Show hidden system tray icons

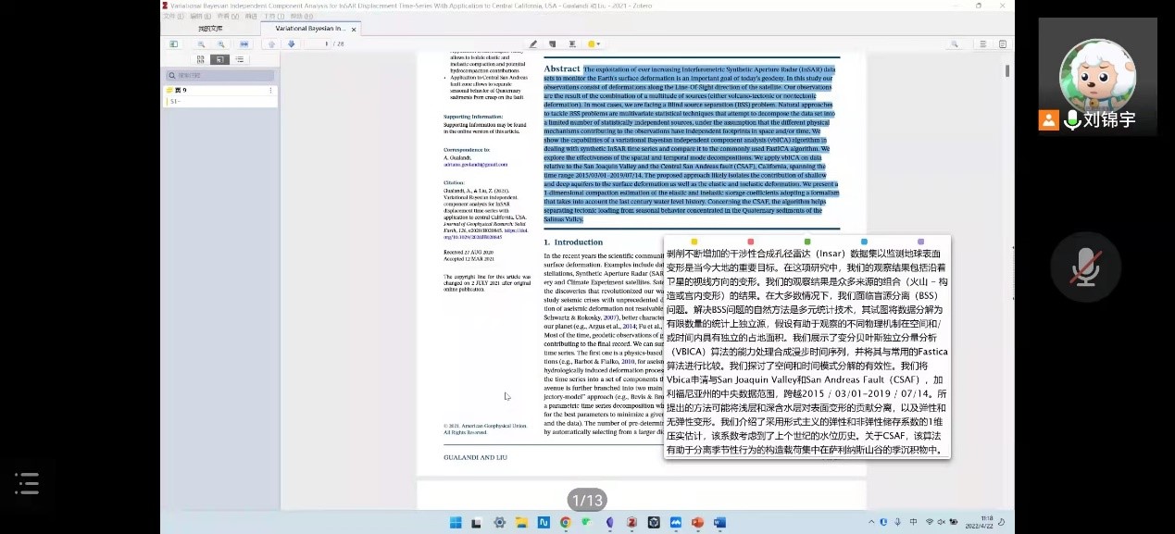[x=870, y=522]
